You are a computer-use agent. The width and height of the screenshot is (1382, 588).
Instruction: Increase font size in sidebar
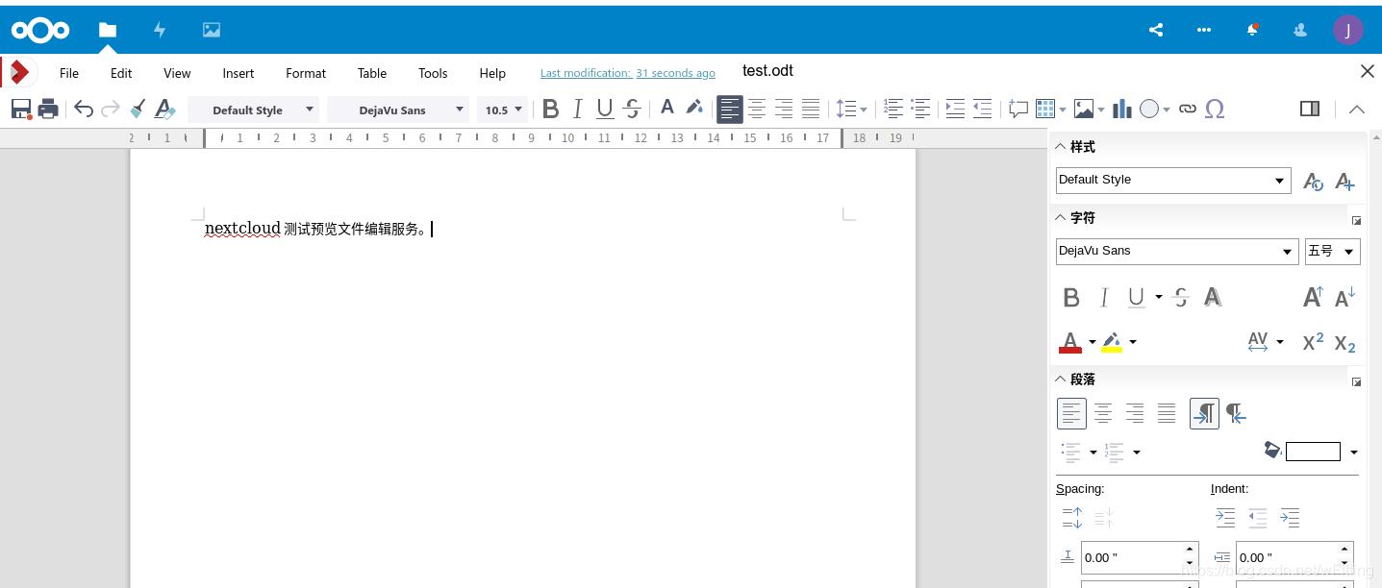[x=1313, y=297]
